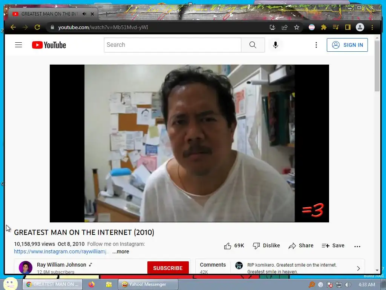Select the 10,158,993 views text

point(34,244)
